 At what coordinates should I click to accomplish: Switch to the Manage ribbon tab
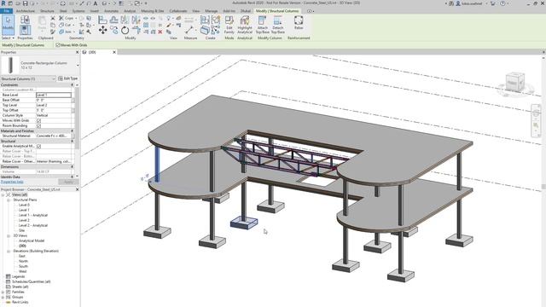point(211,11)
